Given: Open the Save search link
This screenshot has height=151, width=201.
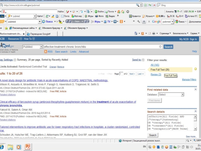Looking at the screenshot, I should (61, 52).
